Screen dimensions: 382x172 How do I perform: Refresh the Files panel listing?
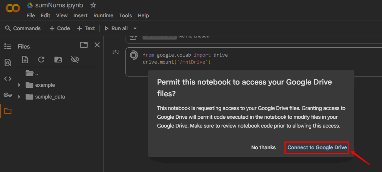pos(41,60)
